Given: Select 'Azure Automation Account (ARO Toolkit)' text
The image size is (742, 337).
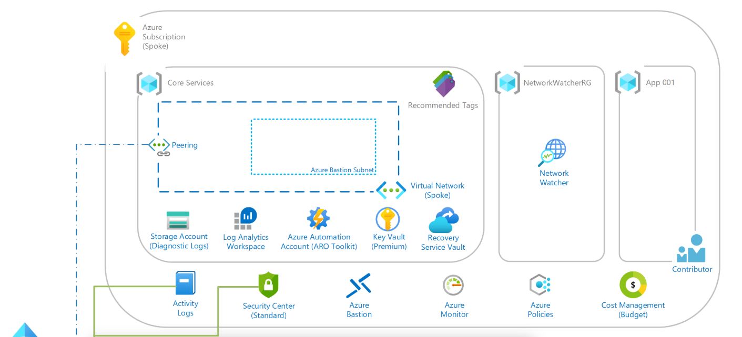Looking at the screenshot, I should pyautogui.click(x=319, y=241).
